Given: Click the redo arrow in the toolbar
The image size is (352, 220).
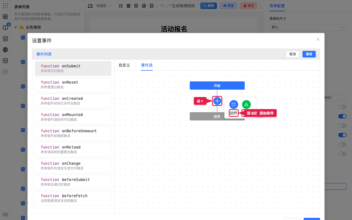Looking at the screenshot, I should 169,6.
